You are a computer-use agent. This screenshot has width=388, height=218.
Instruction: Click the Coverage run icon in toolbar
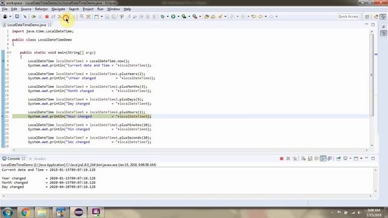(184, 16)
